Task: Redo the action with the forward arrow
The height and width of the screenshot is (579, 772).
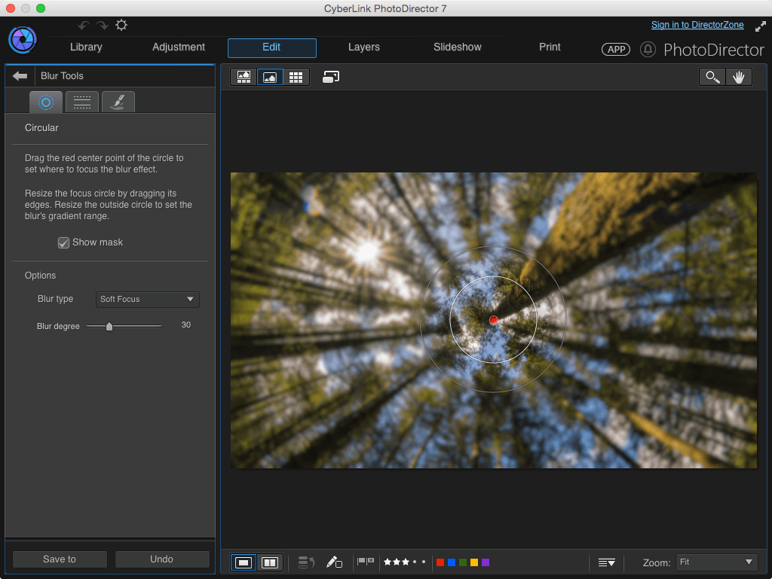Action: coord(102,25)
